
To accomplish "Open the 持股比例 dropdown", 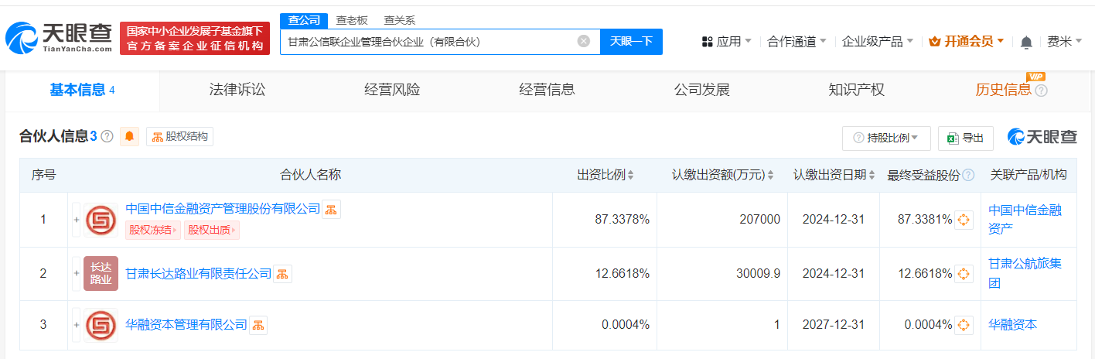I will click(885, 138).
